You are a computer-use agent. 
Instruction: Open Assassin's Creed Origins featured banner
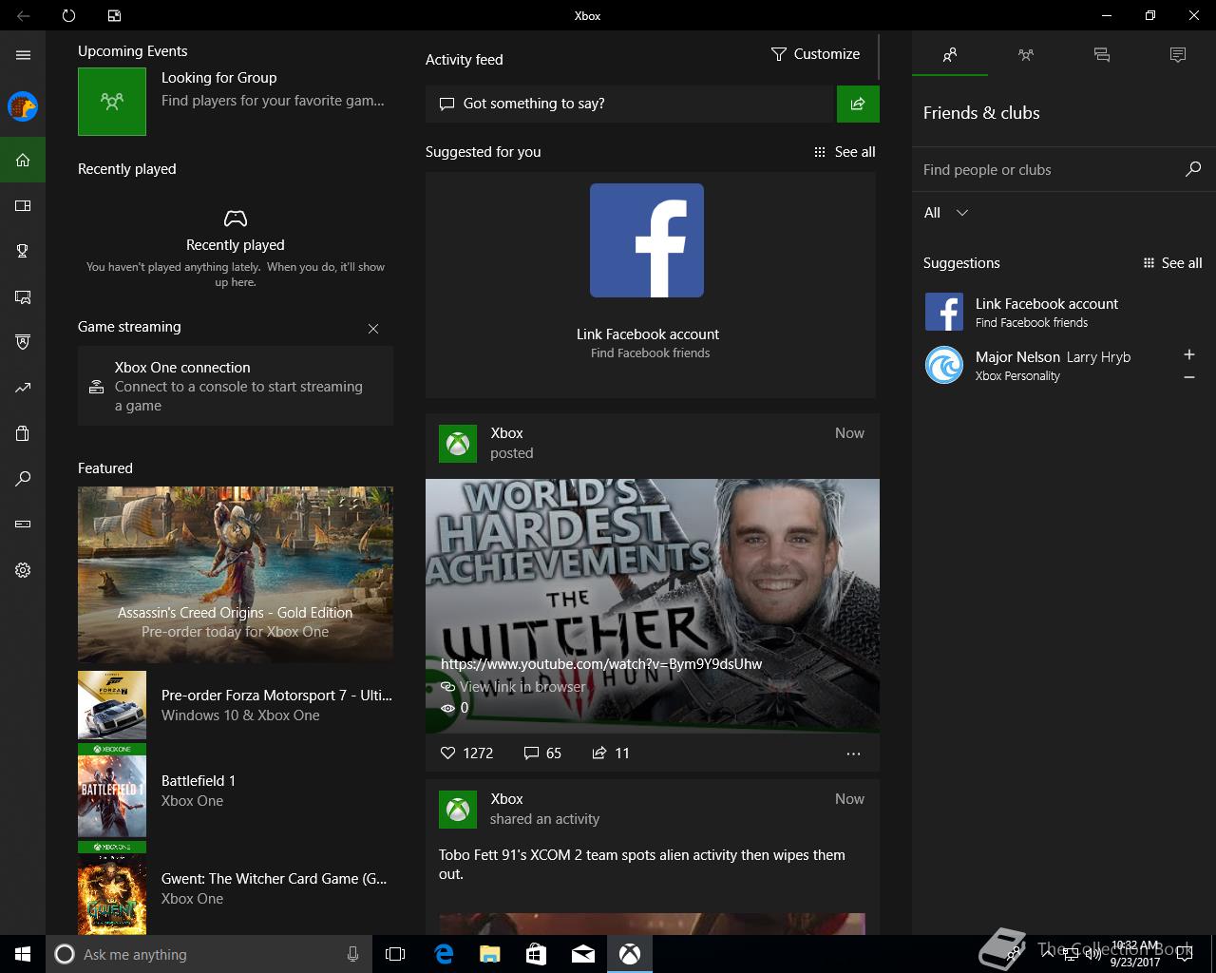coord(236,574)
